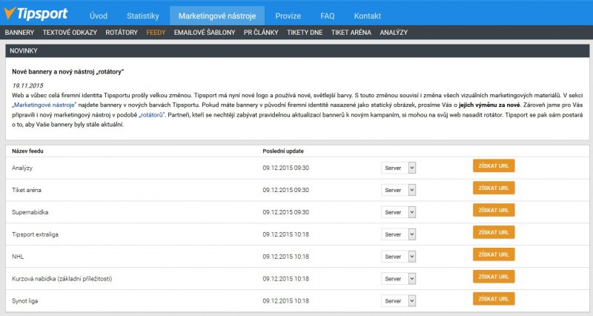This screenshot has width=593, height=316.
Task: Select Kurzová nabídka (základní příležitosti) feed name
Action: point(62,279)
